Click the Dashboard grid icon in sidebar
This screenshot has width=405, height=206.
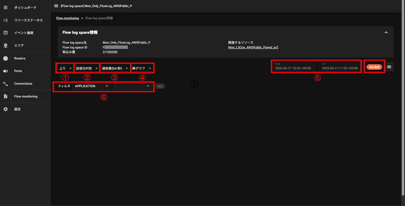point(5,7)
